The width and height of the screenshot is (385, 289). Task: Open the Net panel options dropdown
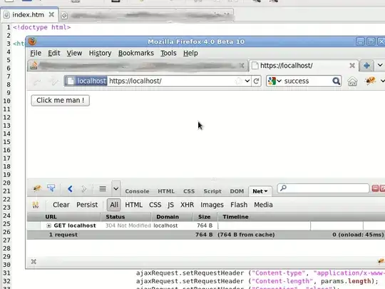pyautogui.click(x=266, y=191)
